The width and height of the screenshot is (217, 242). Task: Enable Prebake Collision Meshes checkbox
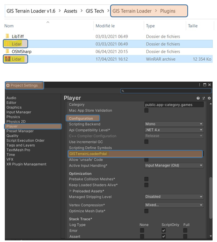coord(146,179)
